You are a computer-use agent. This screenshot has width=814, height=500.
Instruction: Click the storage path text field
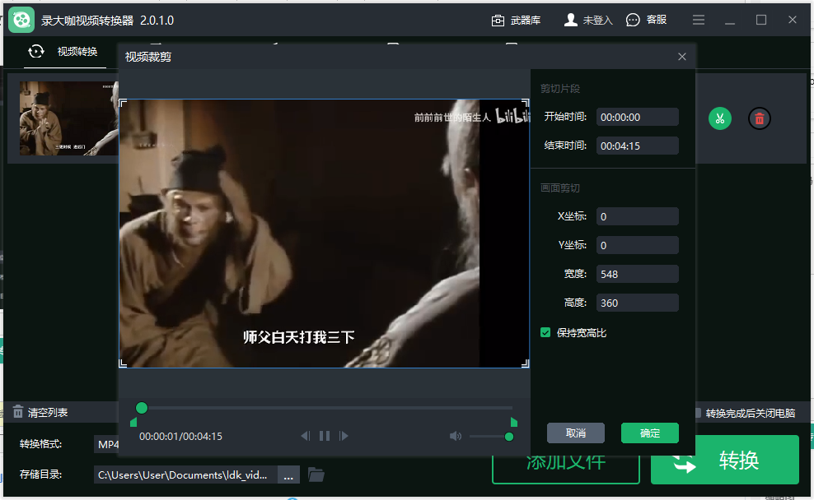pos(185,475)
